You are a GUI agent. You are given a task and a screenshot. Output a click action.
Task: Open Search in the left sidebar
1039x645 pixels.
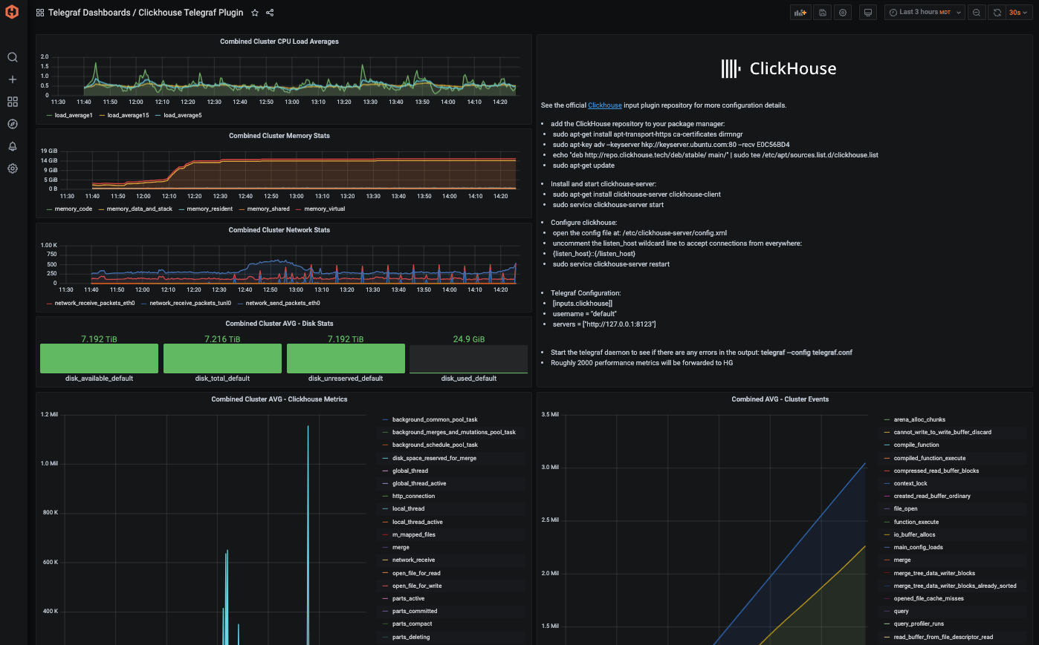coord(13,57)
